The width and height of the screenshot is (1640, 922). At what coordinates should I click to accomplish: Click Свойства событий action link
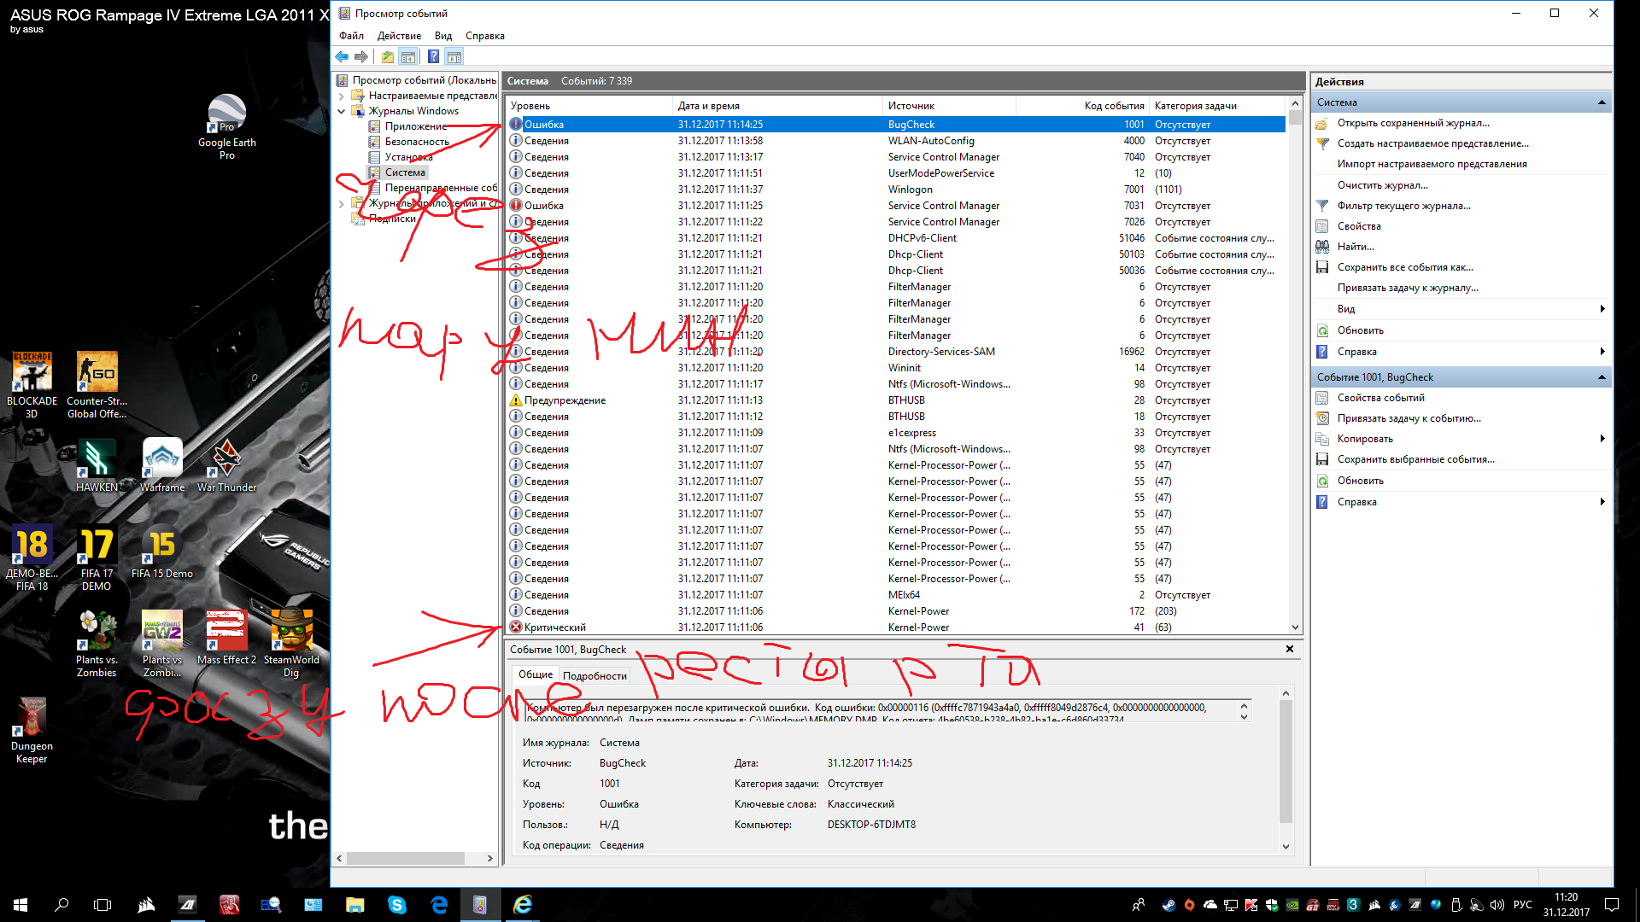tap(1380, 398)
